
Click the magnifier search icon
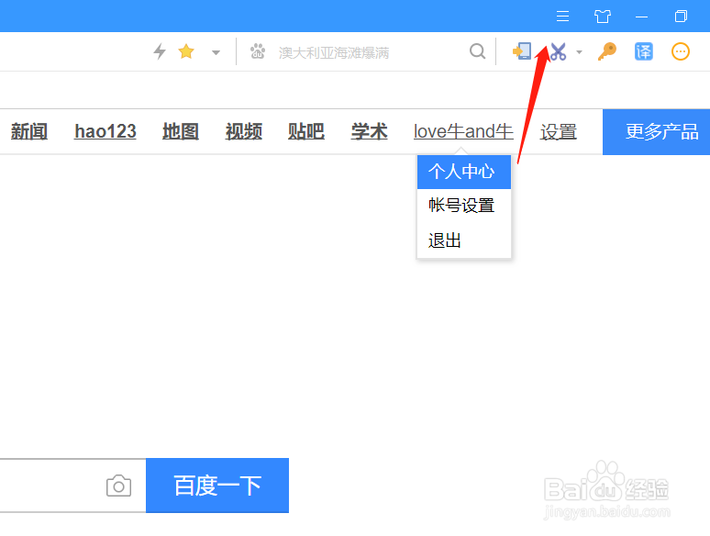tap(477, 51)
